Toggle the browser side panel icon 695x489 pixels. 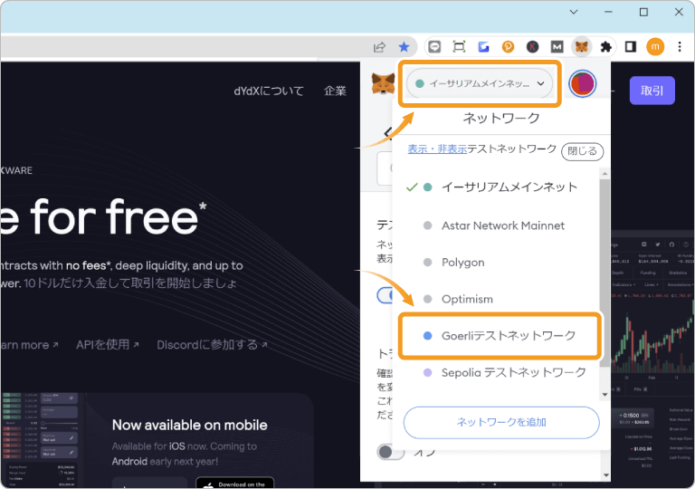(630, 46)
